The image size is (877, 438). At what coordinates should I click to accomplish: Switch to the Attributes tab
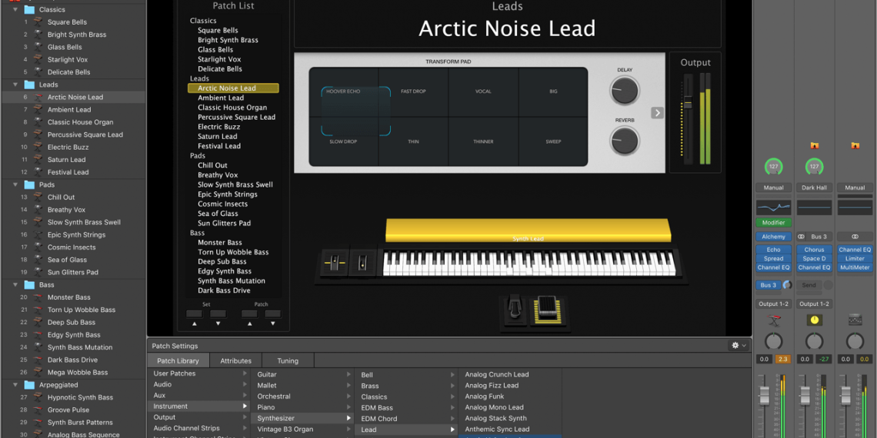click(235, 360)
